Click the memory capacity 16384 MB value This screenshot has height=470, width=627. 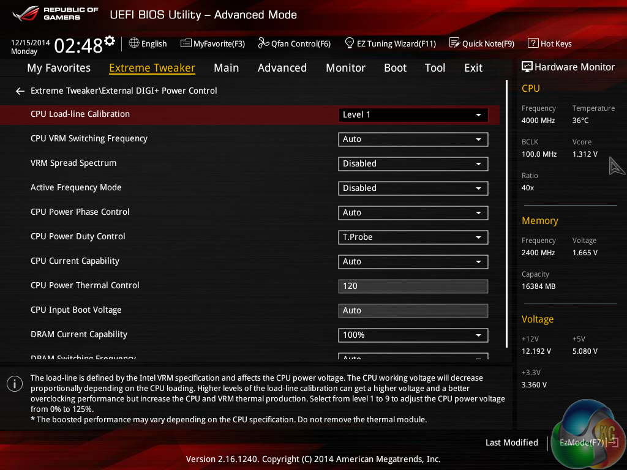click(x=539, y=286)
